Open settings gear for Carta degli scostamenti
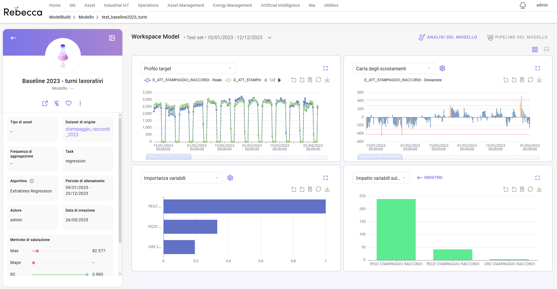This screenshot has height=289, width=557. point(442,68)
